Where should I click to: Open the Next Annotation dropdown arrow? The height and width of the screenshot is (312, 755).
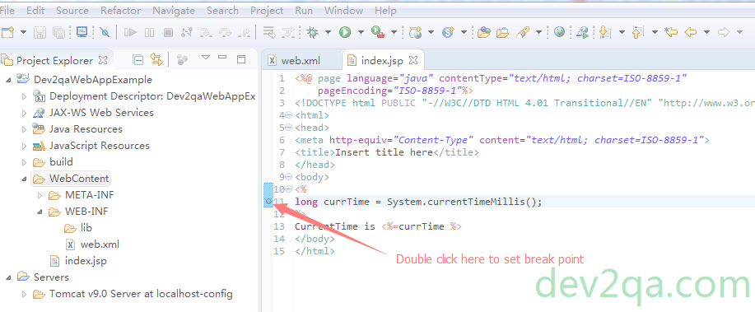coord(622,32)
